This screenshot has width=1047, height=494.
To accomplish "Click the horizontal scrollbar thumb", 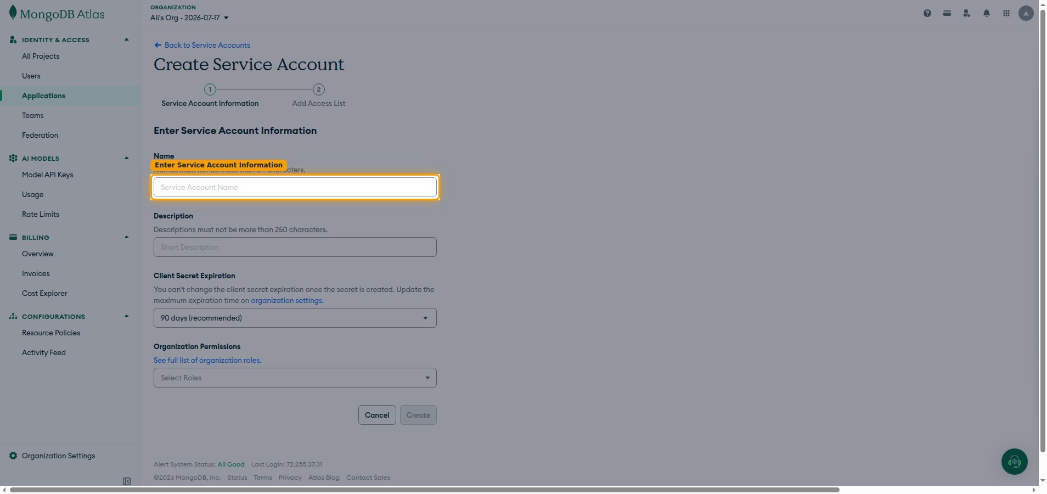I will coord(424,490).
